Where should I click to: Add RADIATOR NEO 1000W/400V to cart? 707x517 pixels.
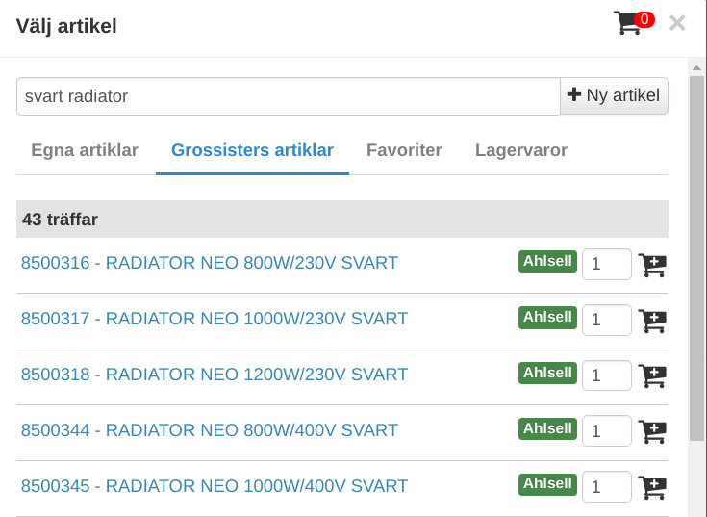(x=652, y=488)
